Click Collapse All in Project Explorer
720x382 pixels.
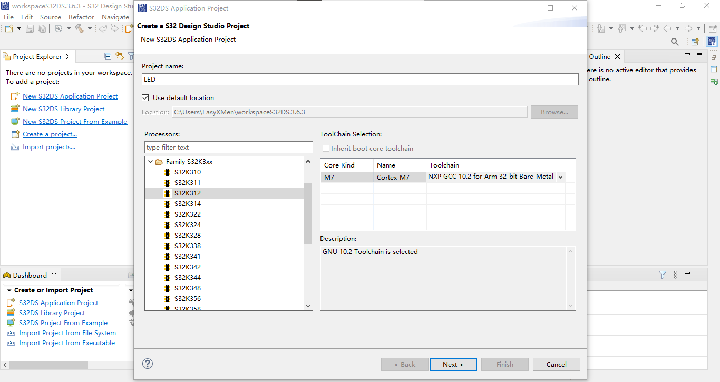108,56
